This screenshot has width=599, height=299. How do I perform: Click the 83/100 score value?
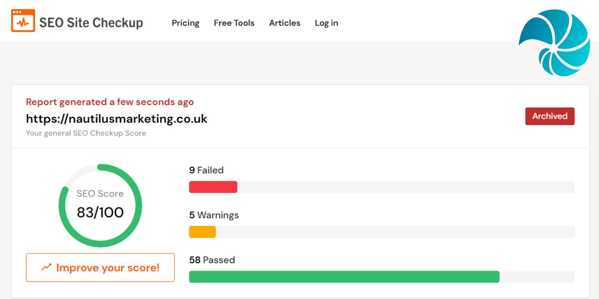pos(100,213)
